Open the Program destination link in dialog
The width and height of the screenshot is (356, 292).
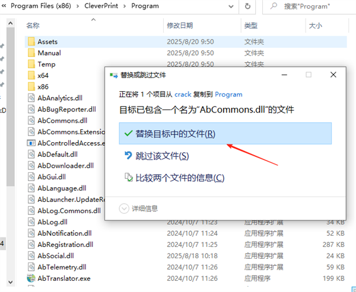[228, 94]
